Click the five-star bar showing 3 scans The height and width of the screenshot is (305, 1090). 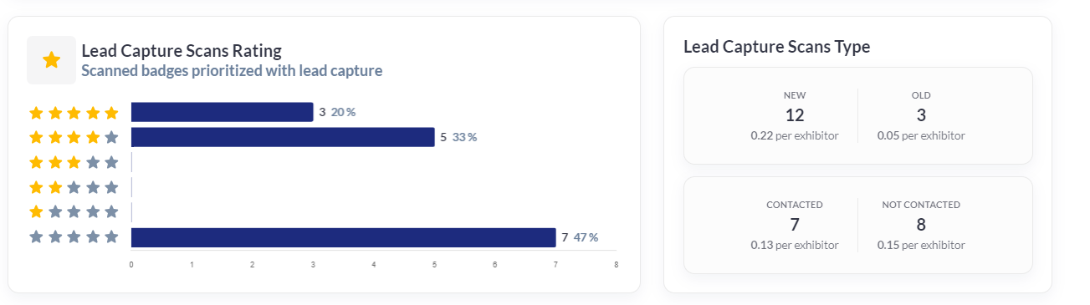click(223, 112)
